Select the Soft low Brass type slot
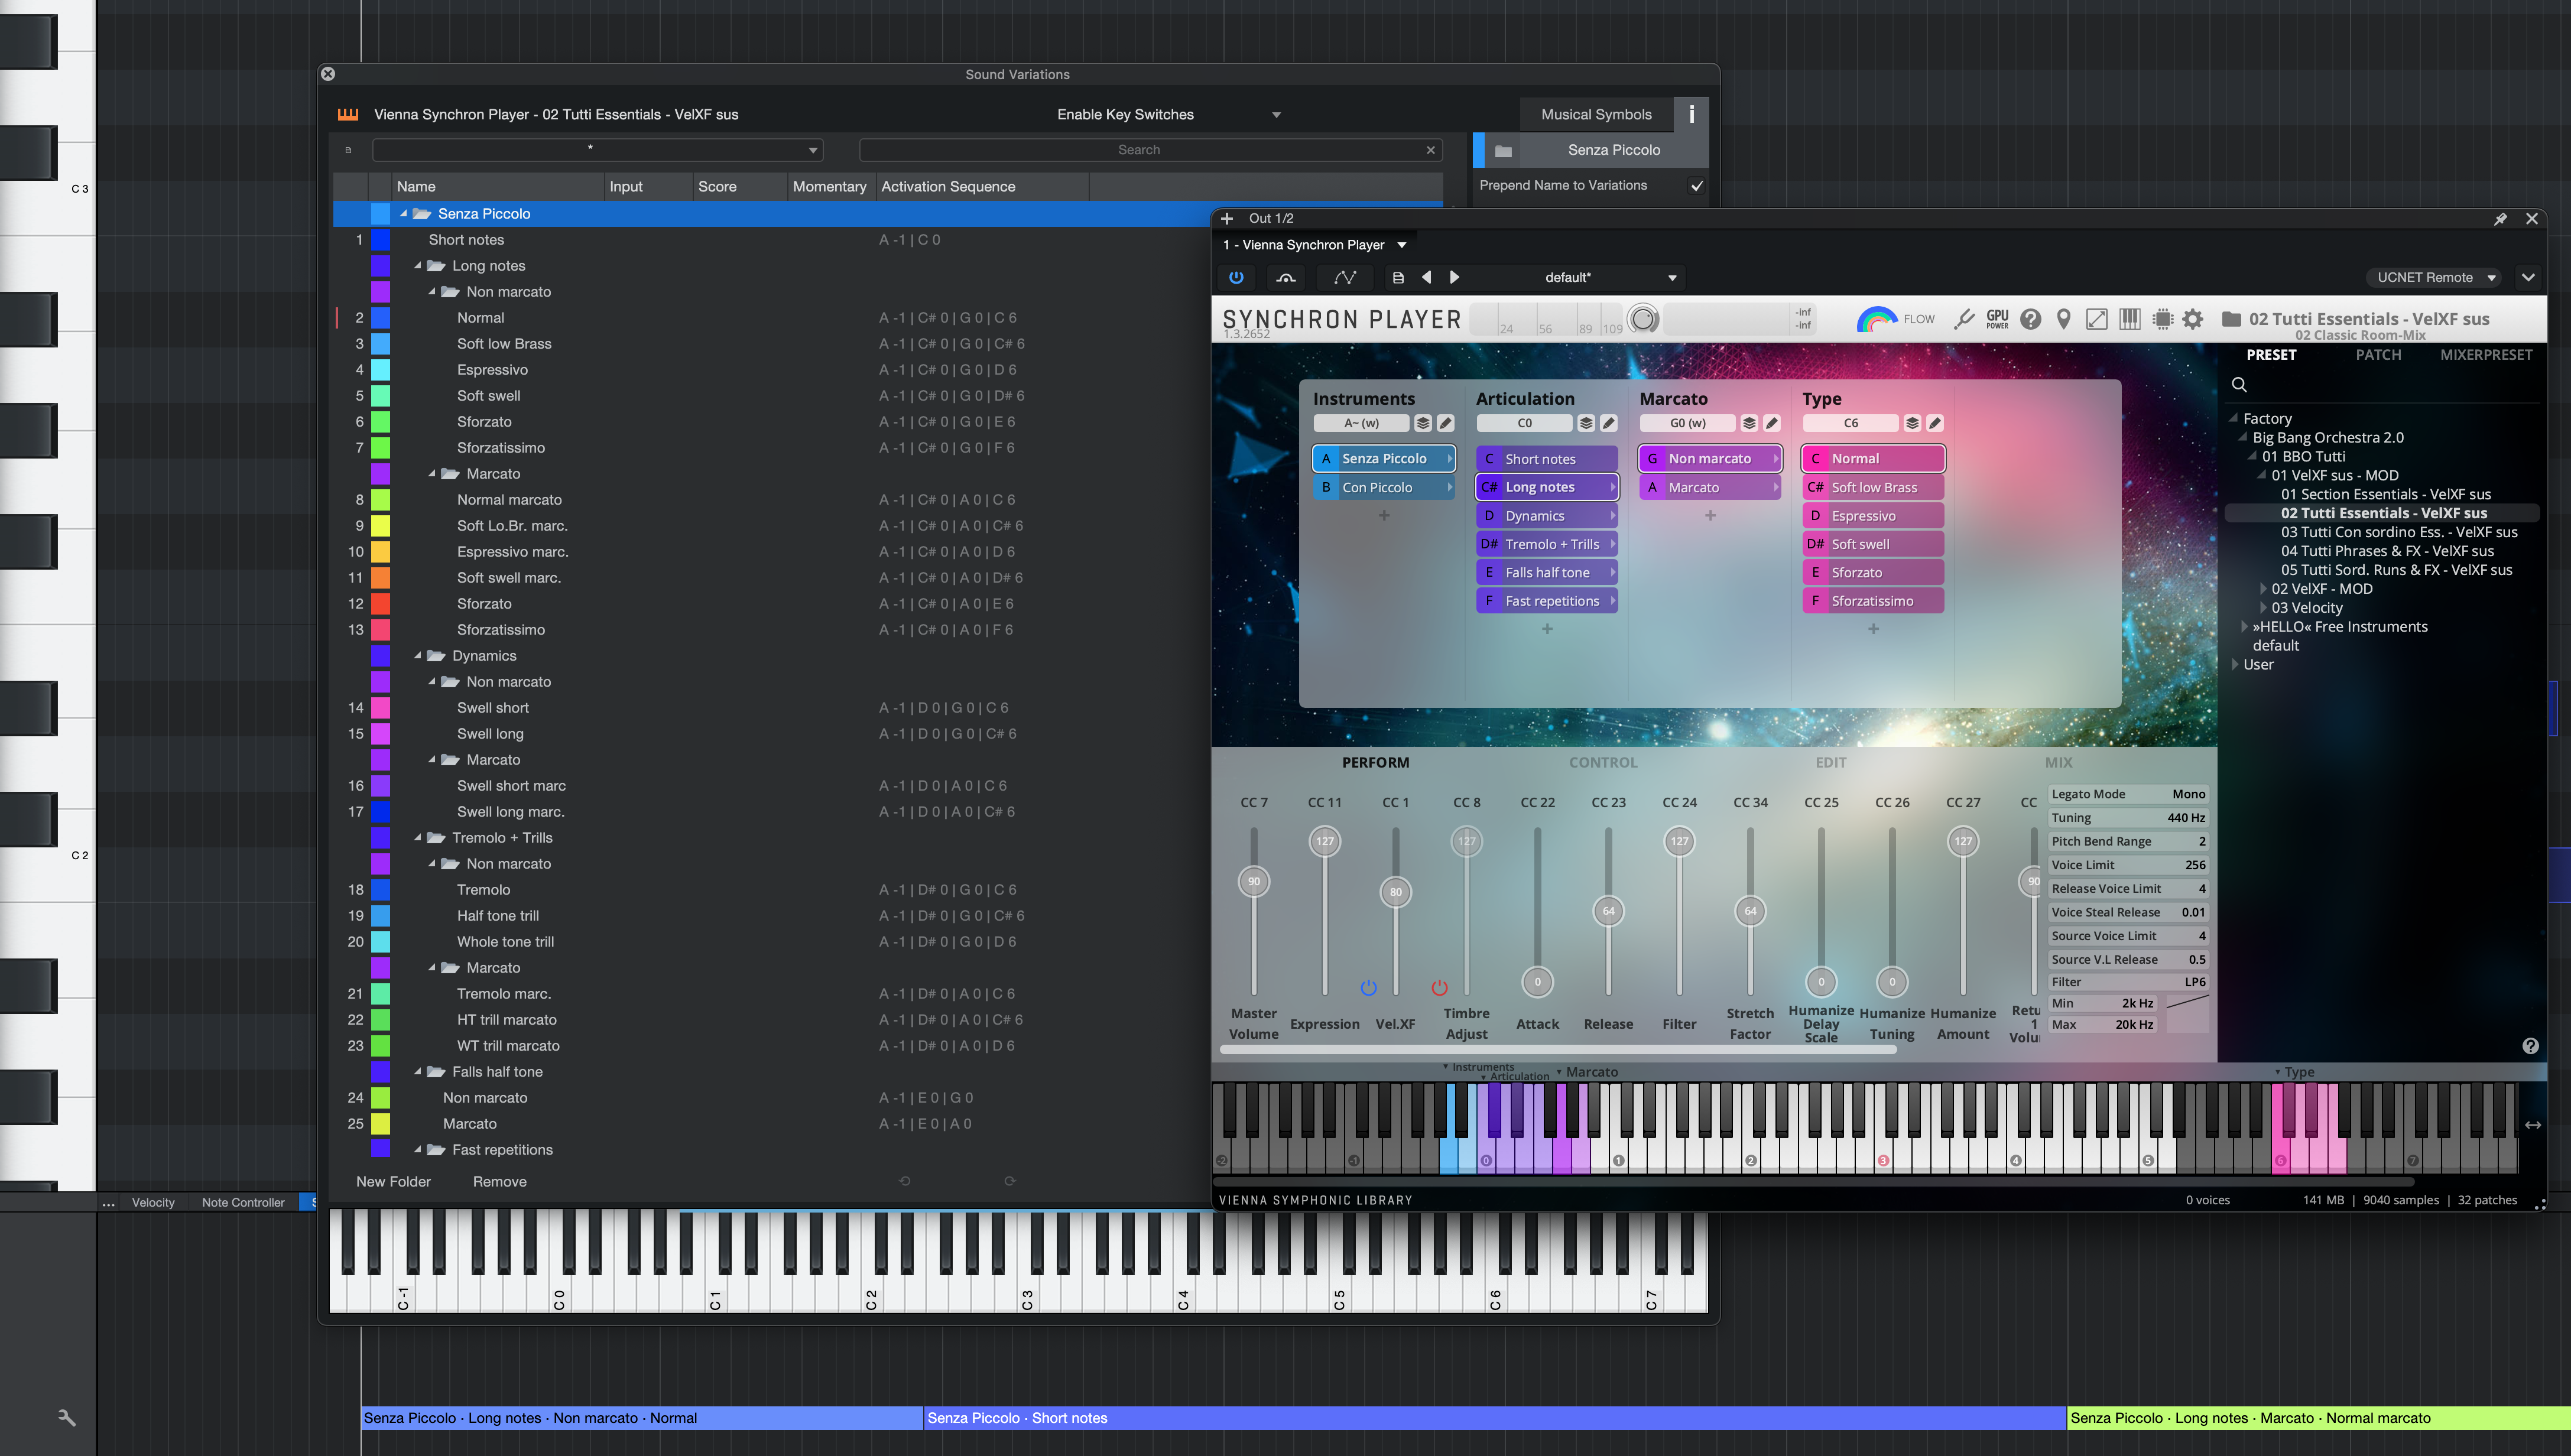The image size is (2571, 1456). click(x=1873, y=488)
